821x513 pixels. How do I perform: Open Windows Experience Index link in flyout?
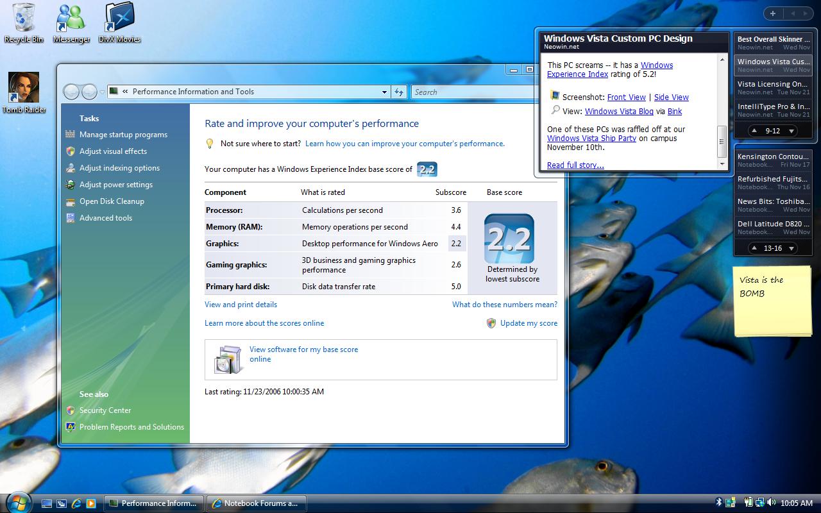coord(610,70)
